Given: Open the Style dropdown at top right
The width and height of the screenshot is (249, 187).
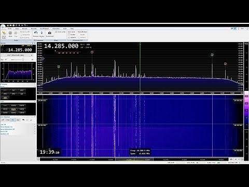Looking at the screenshot, I should tap(243, 29).
